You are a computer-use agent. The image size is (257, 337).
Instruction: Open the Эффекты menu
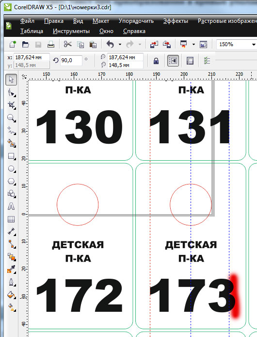point(176,21)
